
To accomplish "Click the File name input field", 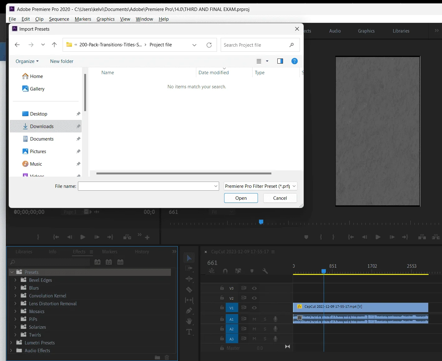I will click(148, 186).
